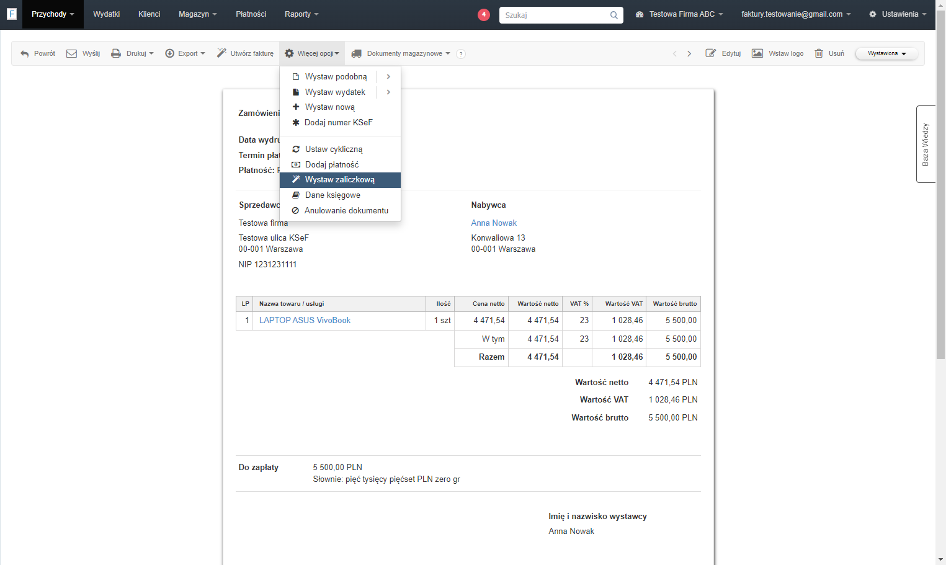The width and height of the screenshot is (946, 565).
Task: Open the Baza Wiedzy side tab
Action: click(926, 144)
